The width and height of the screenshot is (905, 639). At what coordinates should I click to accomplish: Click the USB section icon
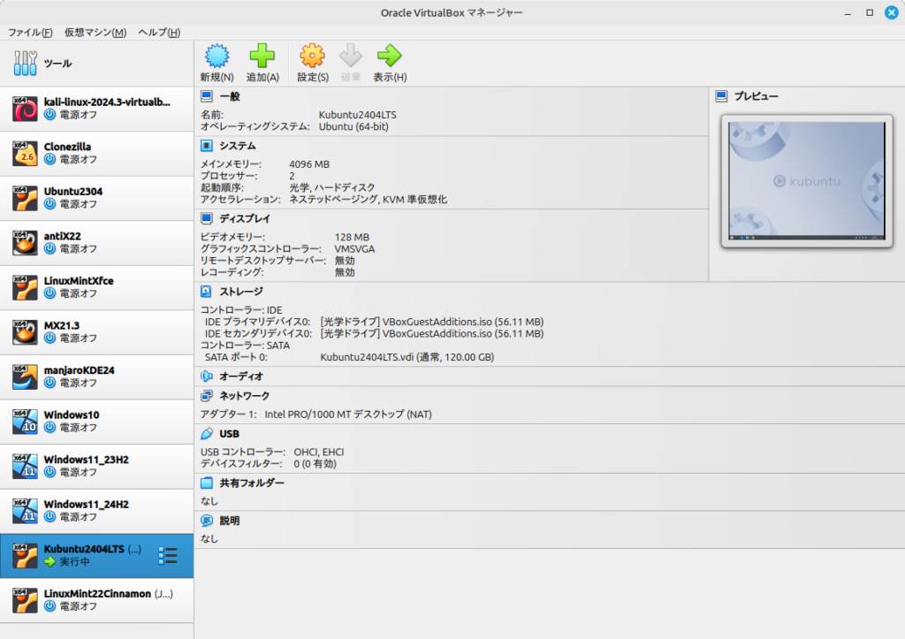click(x=207, y=434)
